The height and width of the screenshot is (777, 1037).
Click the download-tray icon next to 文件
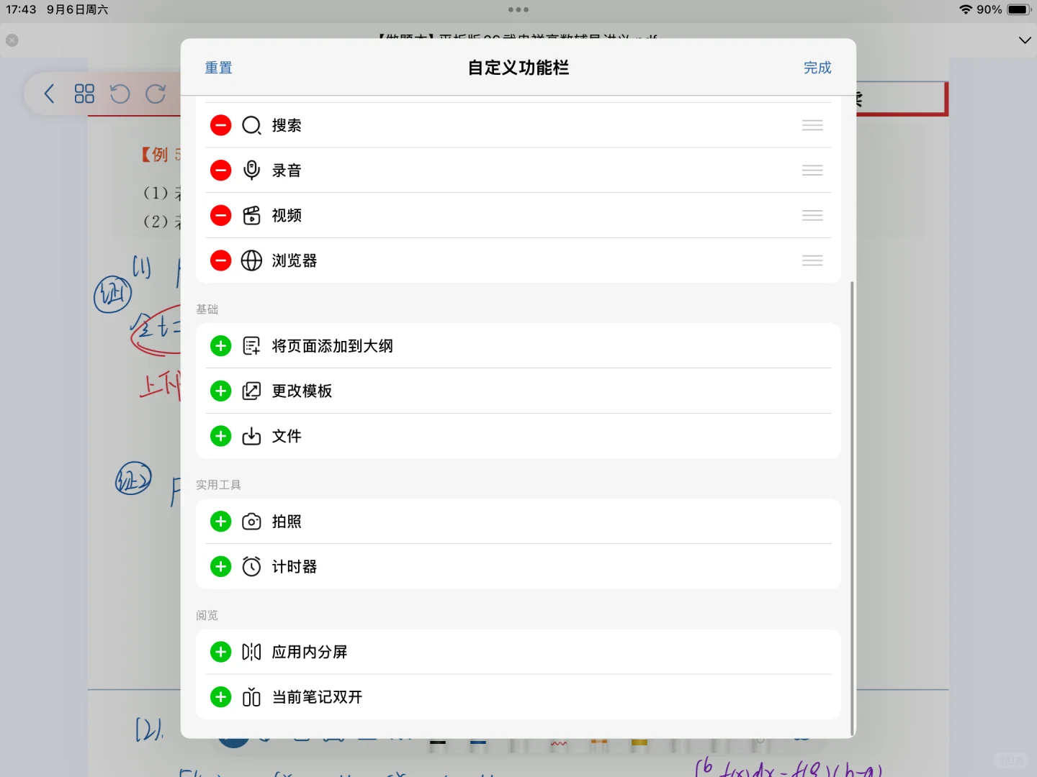point(251,436)
